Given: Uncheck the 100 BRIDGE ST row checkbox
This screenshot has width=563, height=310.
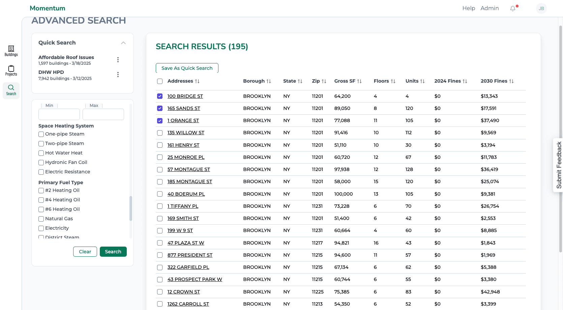Looking at the screenshot, I should (x=160, y=96).
